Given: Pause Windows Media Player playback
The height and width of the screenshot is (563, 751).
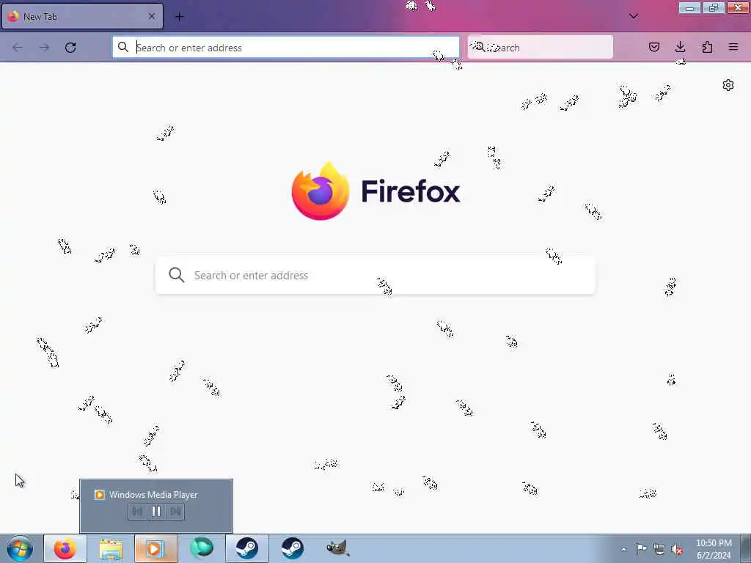Looking at the screenshot, I should pos(156,511).
